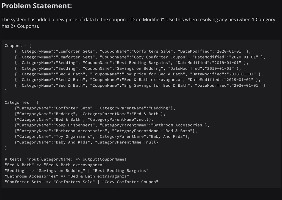Click "Big Savings for Bed & Bath" coupon
Image resolution: width=282 pixels, height=200 pixels.
coord(156,86)
